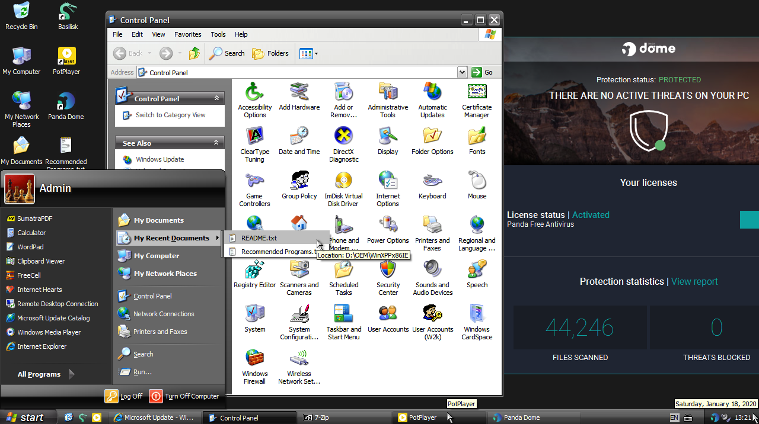Expand My Recent Documents submenu
This screenshot has height=424, width=759.
[169, 238]
